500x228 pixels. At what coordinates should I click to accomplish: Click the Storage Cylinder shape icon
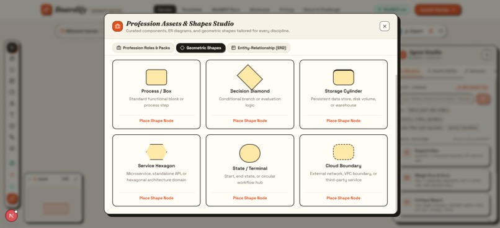point(344,77)
